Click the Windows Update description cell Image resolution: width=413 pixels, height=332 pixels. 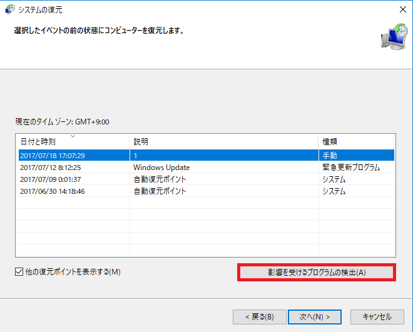pyautogui.click(x=161, y=168)
